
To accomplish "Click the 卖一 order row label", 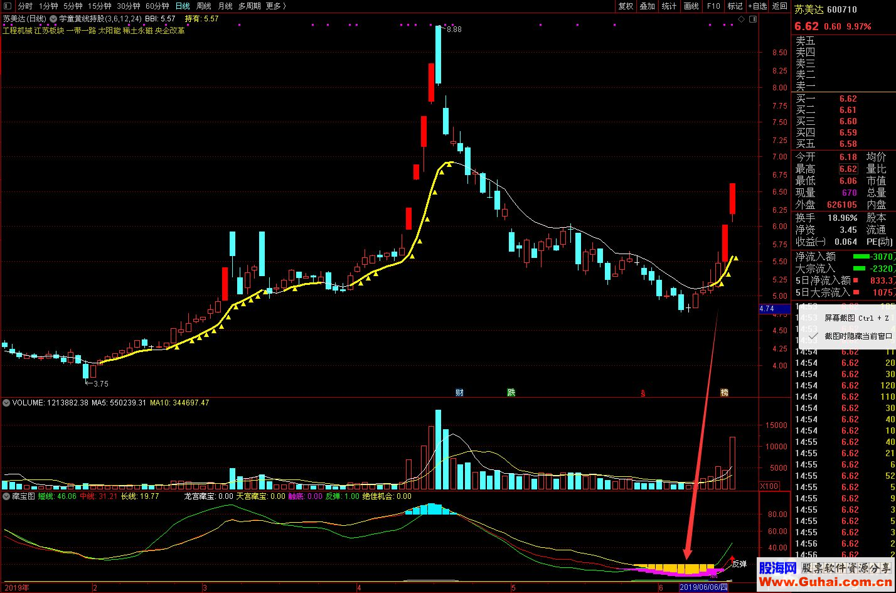I will (x=806, y=86).
